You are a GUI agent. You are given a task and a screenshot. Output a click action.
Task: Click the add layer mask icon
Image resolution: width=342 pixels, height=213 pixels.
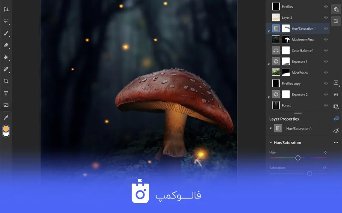click(x=336, y=106)
